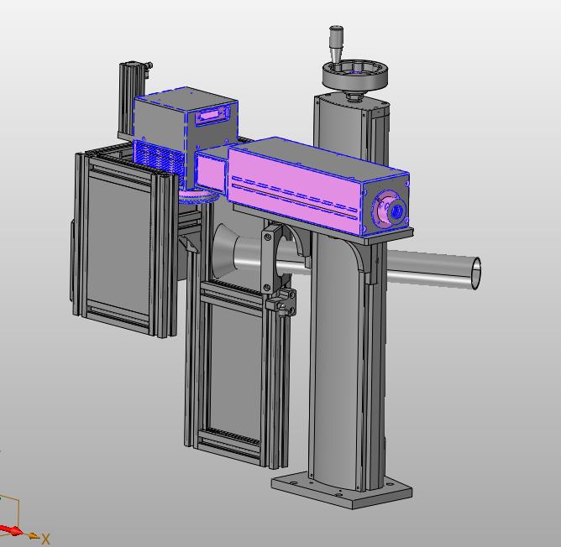
Task: Pick the base plate of the lift column
Action: pyautogui.click(x=342, y=489)
